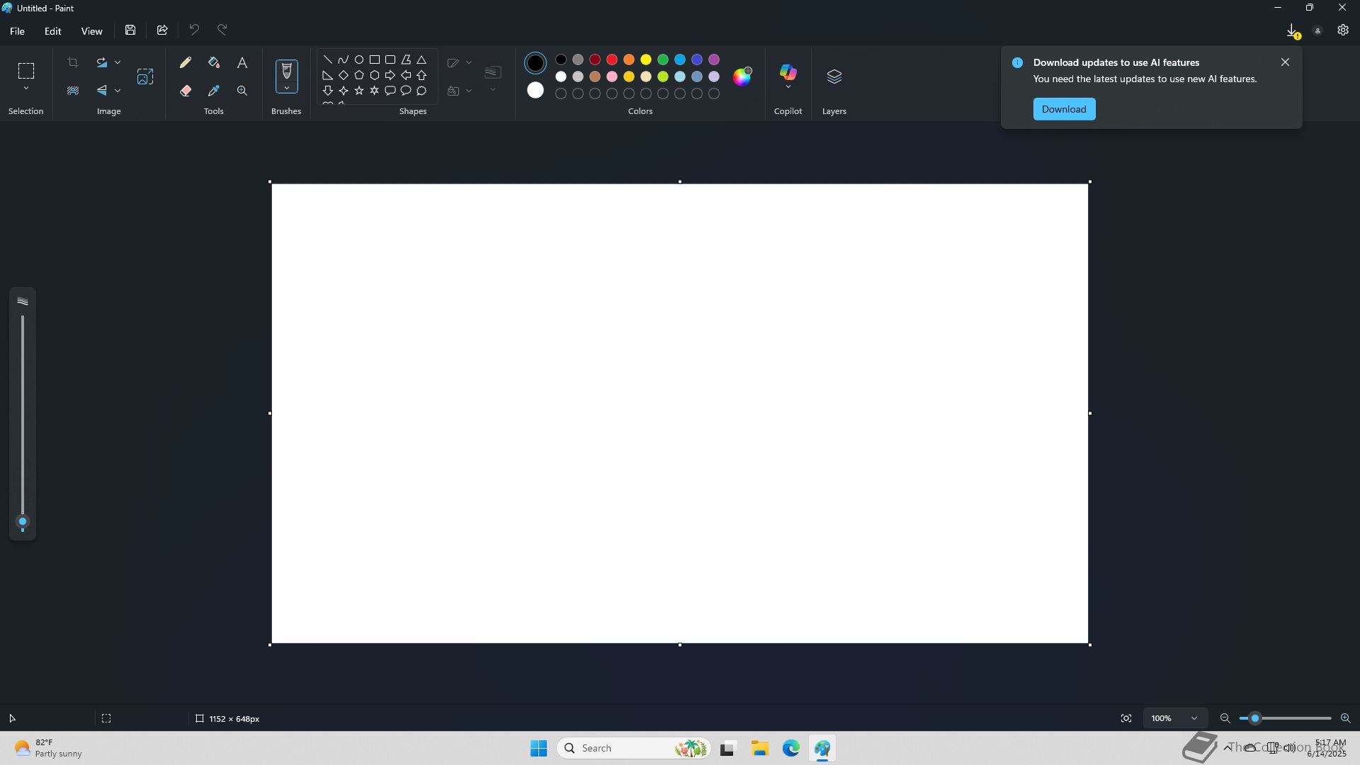Click the Remove background icon
The height and width of the screenshot is (765, 1360).
pos(73,91)
